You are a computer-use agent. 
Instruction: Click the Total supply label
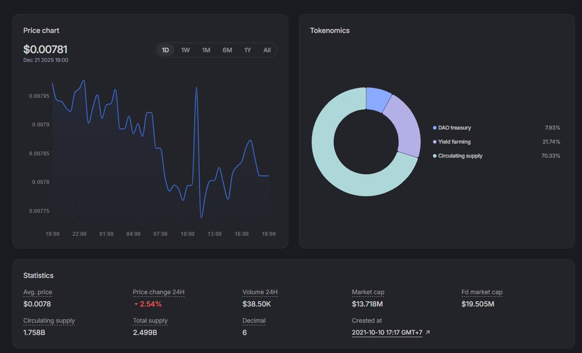click(150, 321)
